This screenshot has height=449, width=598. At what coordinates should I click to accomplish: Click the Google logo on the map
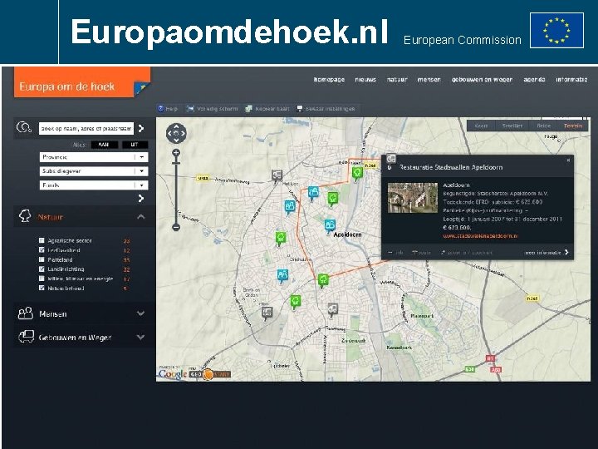173,374
